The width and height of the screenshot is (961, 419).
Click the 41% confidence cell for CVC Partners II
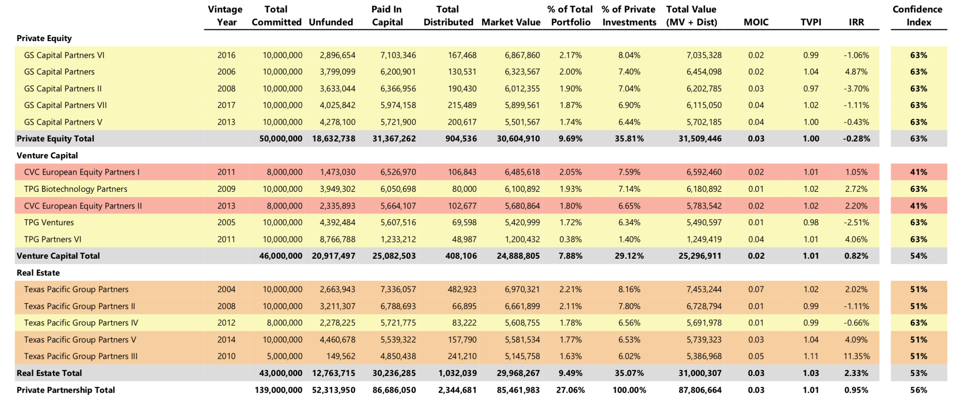coord(918,206)
